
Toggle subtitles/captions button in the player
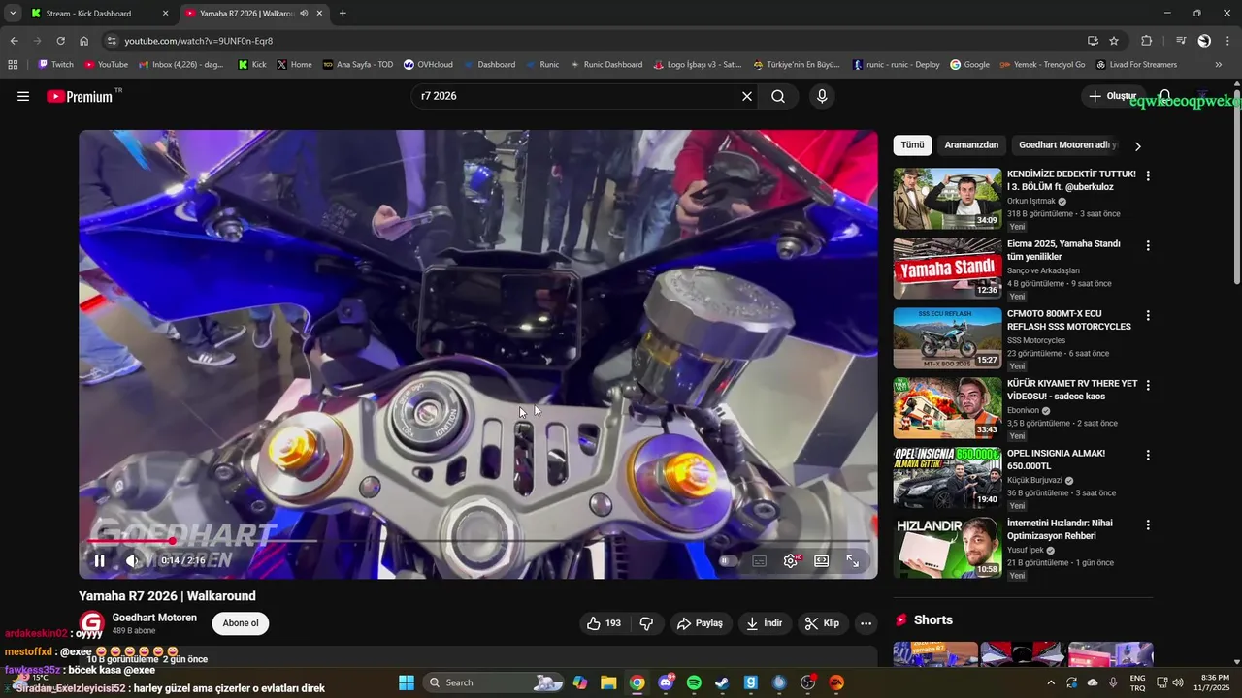759,560
